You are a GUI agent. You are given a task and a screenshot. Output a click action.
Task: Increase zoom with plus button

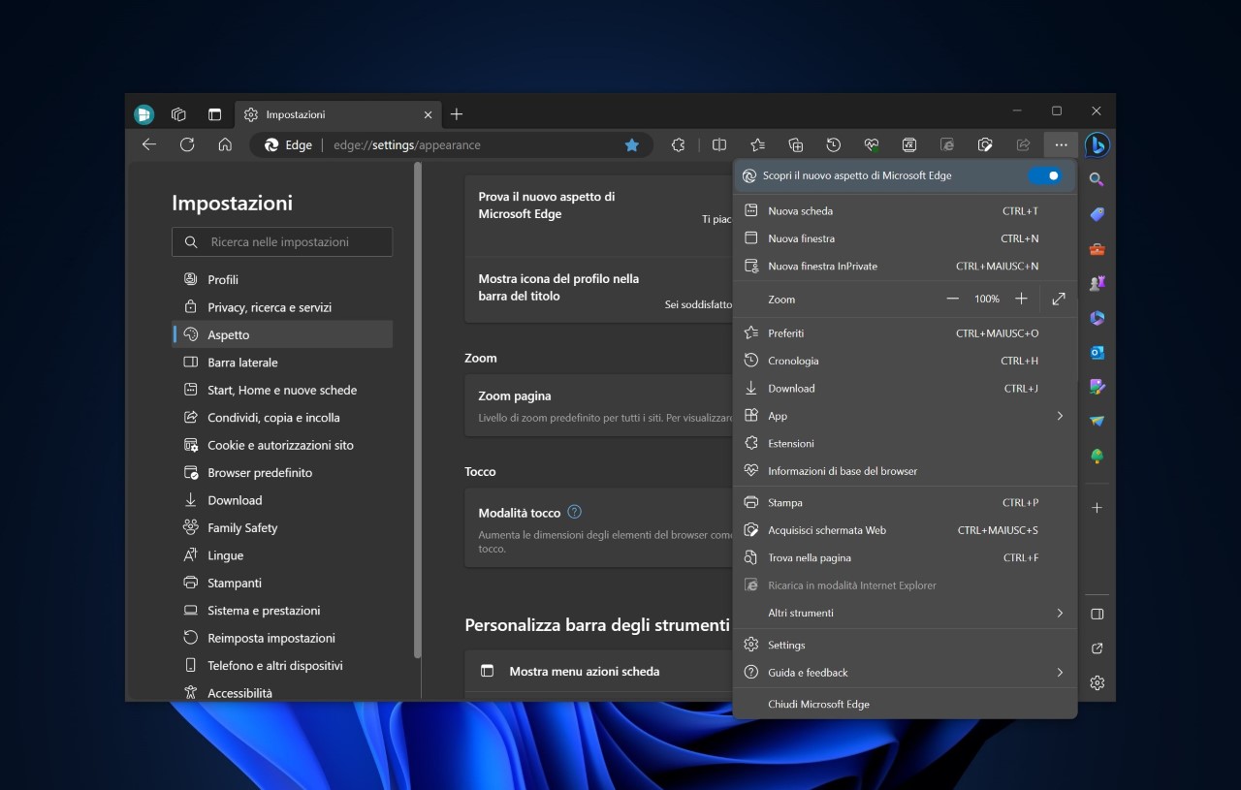(x=1021, y=299)
